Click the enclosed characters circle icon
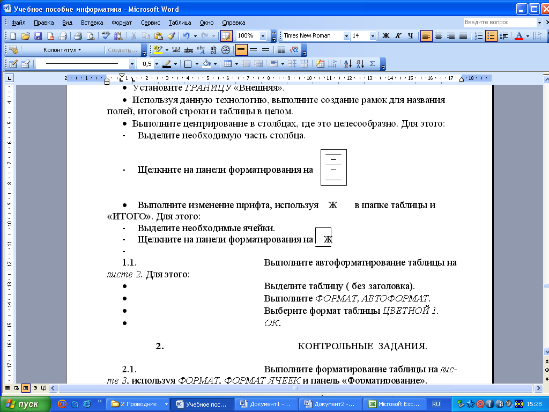The height and width of the screenshot is (412, 549). (x=226, y=50)
